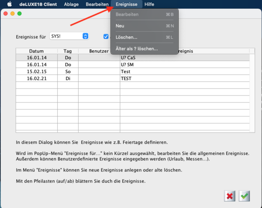
Task: Select the 15.02.15 Test event row
Action: coord(131,72)
